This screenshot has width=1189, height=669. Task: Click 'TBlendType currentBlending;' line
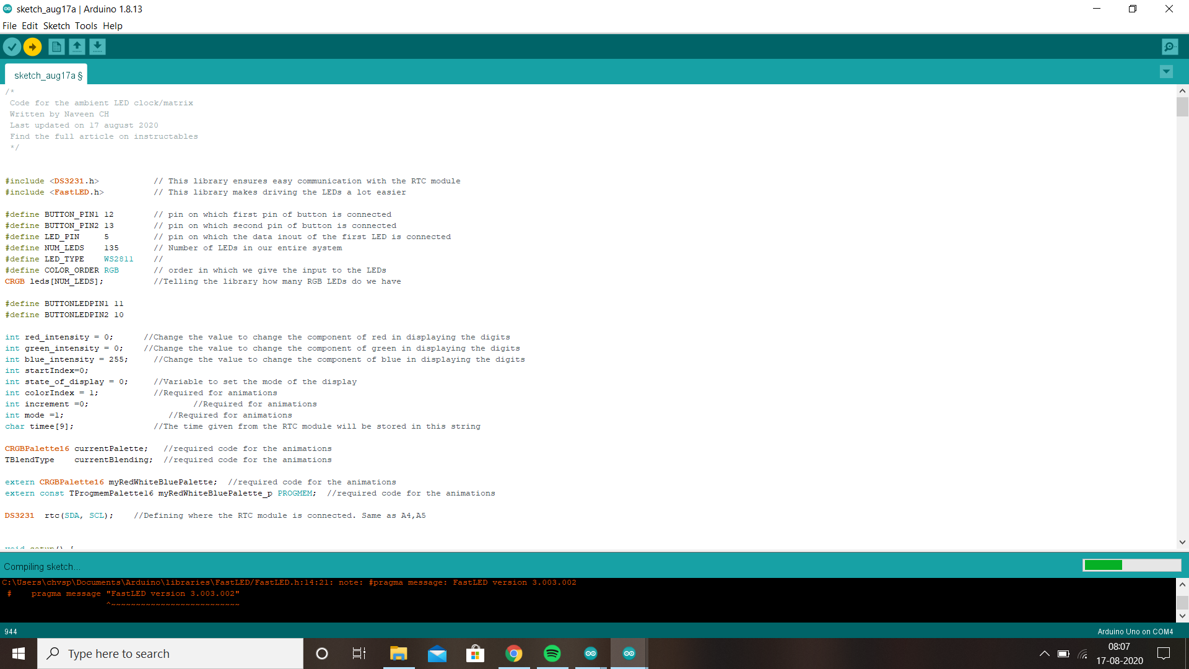point(79,460)
